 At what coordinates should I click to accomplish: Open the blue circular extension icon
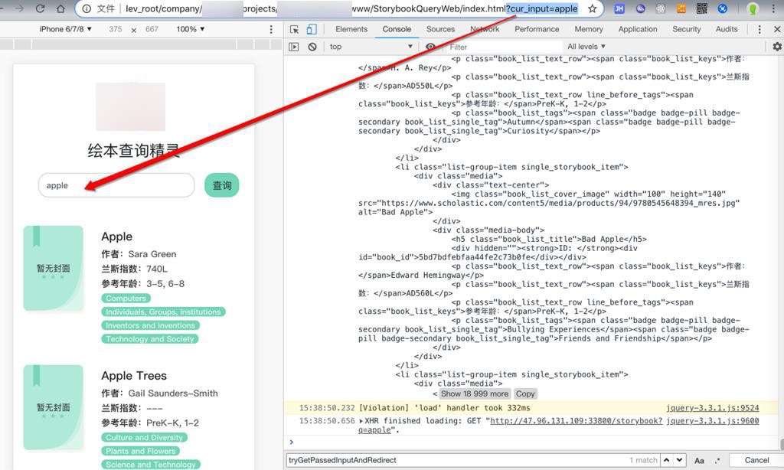[x=723, y=8]
